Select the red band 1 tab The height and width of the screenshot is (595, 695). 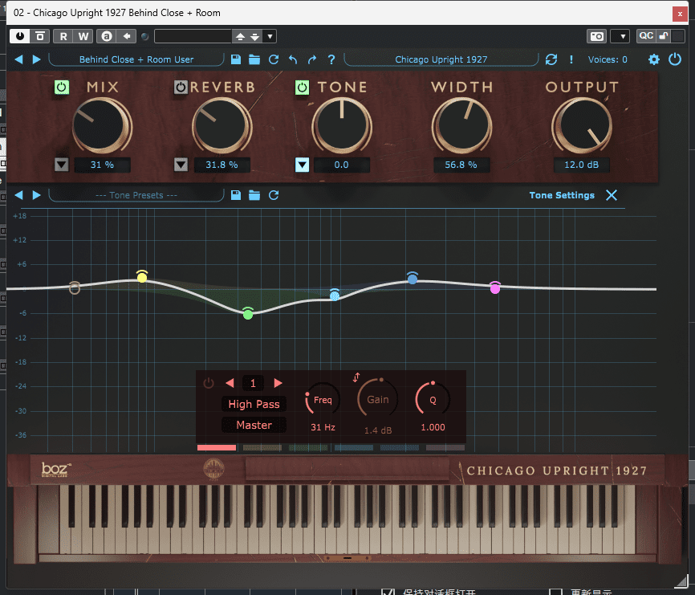217,448
